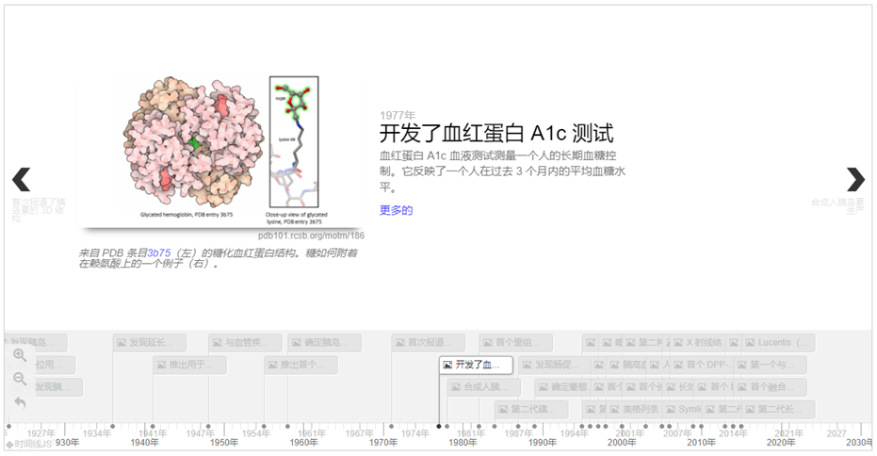Select the 与血管疾... timeline event
Screen dimensions: 877x456
245,342
